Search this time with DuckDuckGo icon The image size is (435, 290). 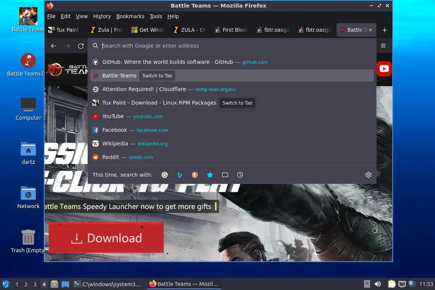195,175
